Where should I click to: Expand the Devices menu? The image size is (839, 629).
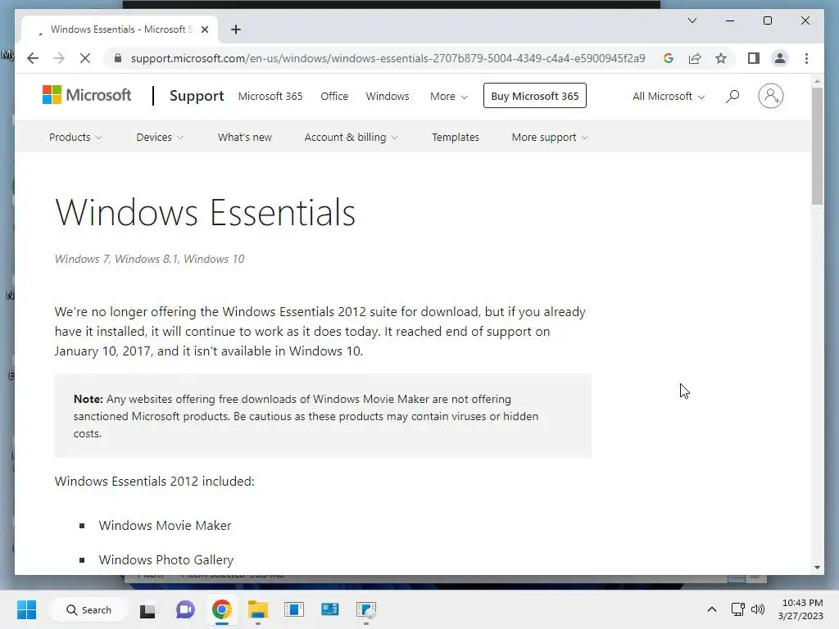click(x=160, y=138)
